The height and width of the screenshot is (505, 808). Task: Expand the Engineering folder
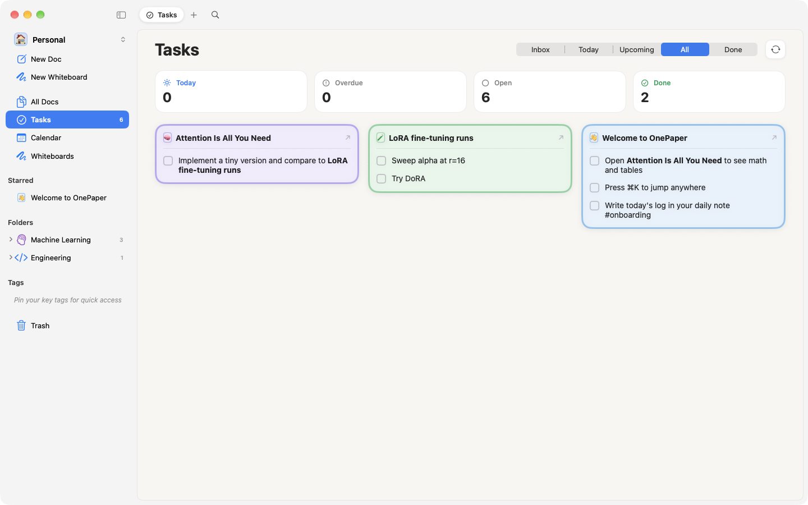coord(11,258)
